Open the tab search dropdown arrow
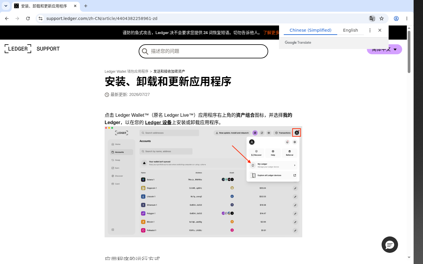Image resolution: width=423 pixels, height=264 pixels. tap(6, 6)
